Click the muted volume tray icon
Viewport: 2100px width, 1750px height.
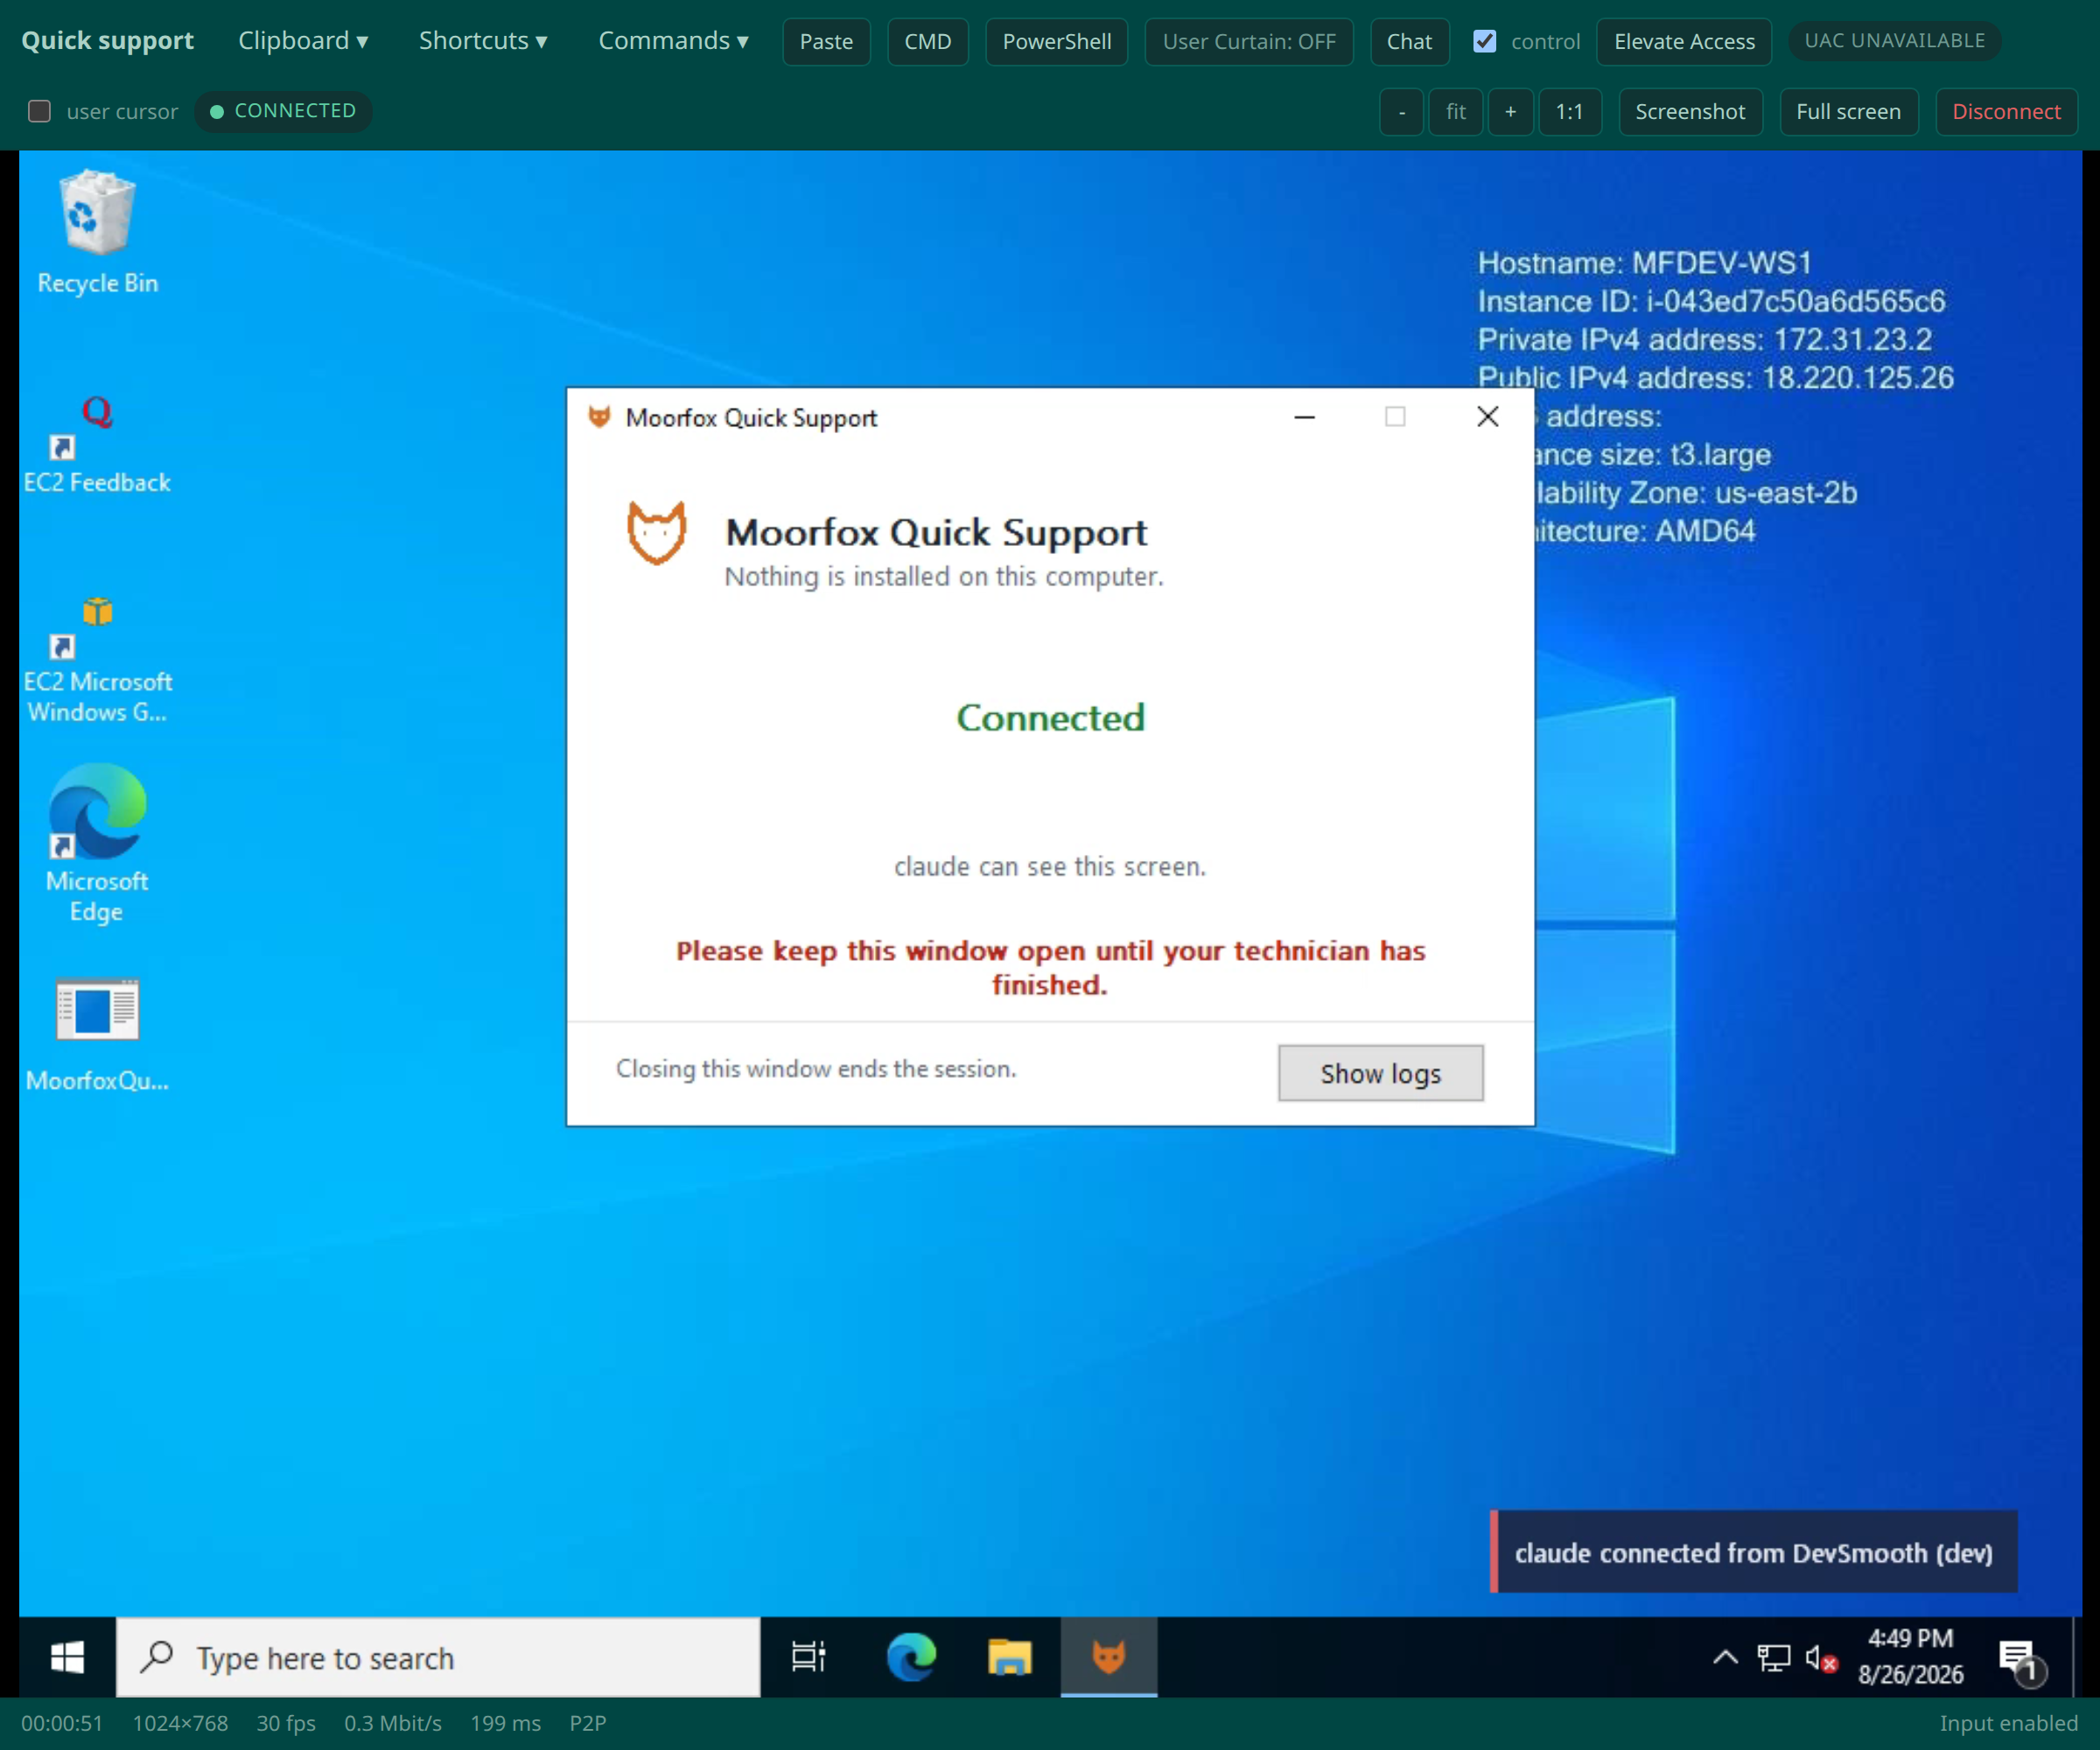point(1821,1658)
